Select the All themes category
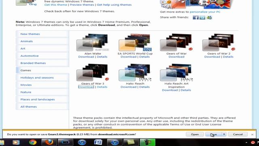The height and width of the screenshot is (146, 259). [x=42, y=107]
